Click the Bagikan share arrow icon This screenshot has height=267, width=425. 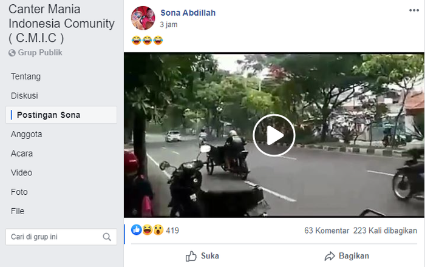coord(330,255)
